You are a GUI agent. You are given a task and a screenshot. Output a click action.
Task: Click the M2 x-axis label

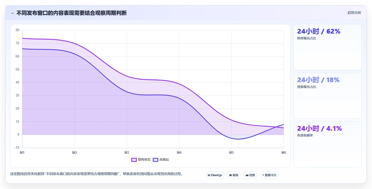[x=75, y=153]
